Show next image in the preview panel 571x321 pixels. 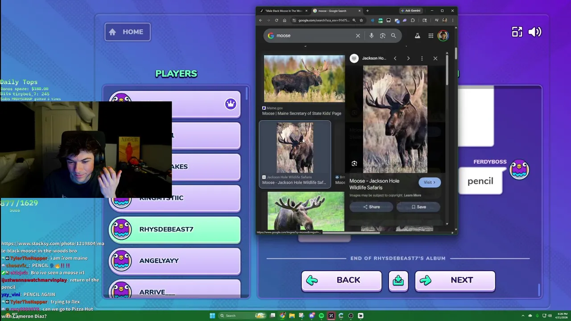408,58
